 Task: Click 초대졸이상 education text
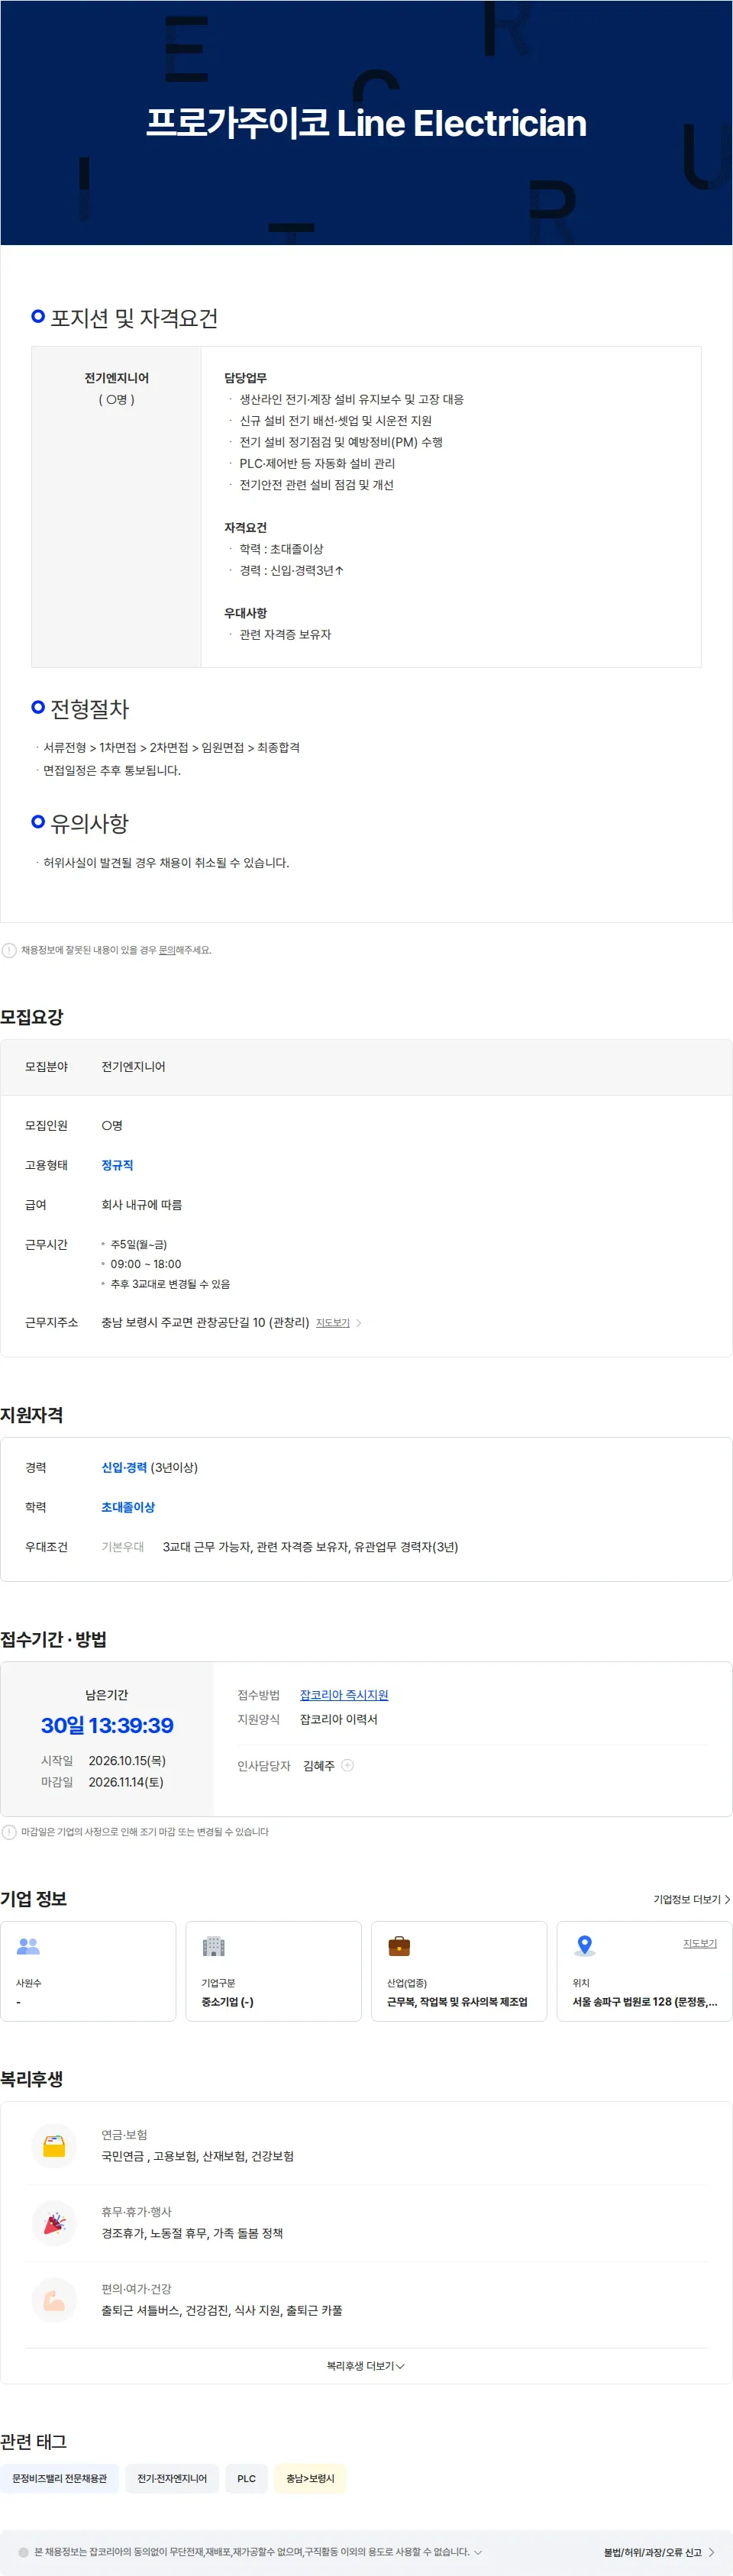click(128, 1507)
